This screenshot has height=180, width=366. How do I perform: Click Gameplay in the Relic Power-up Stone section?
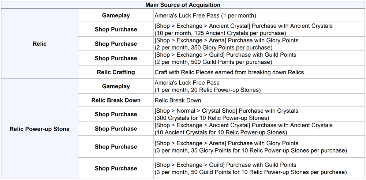116,86
